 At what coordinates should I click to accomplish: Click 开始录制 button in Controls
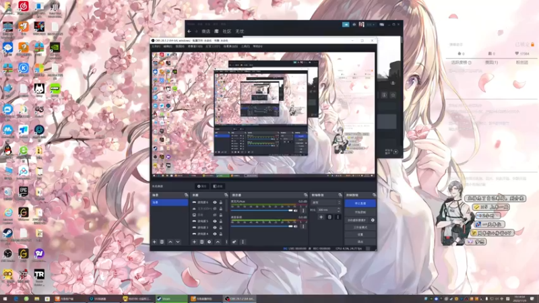[x=360, y=212]
